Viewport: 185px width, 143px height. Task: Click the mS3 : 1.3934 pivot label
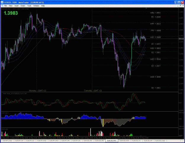coord(155,59)
